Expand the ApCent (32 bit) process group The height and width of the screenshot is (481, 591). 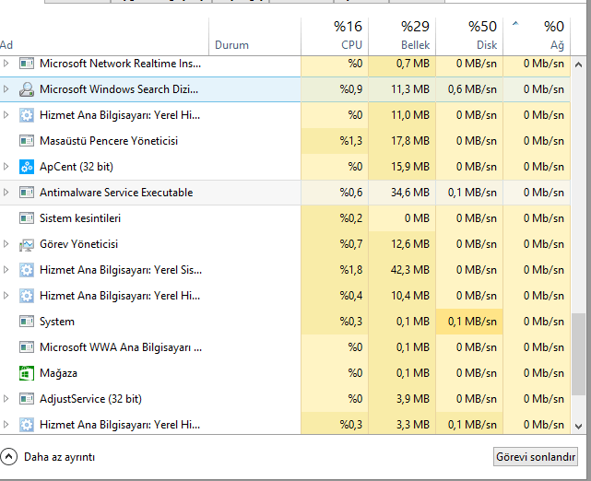point(6,167)
